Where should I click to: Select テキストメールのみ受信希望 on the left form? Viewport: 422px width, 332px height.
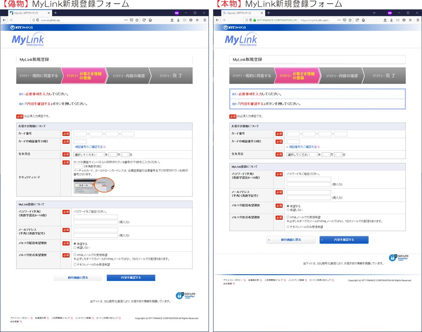point(75,264)
